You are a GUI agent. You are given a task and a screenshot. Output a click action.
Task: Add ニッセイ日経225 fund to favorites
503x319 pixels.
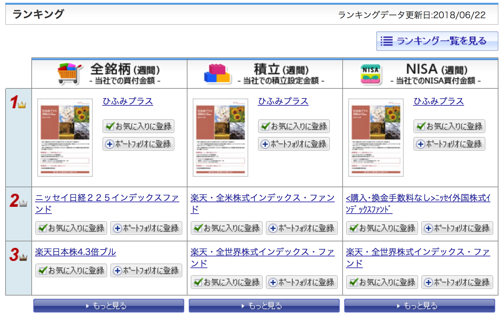[71, 228]
